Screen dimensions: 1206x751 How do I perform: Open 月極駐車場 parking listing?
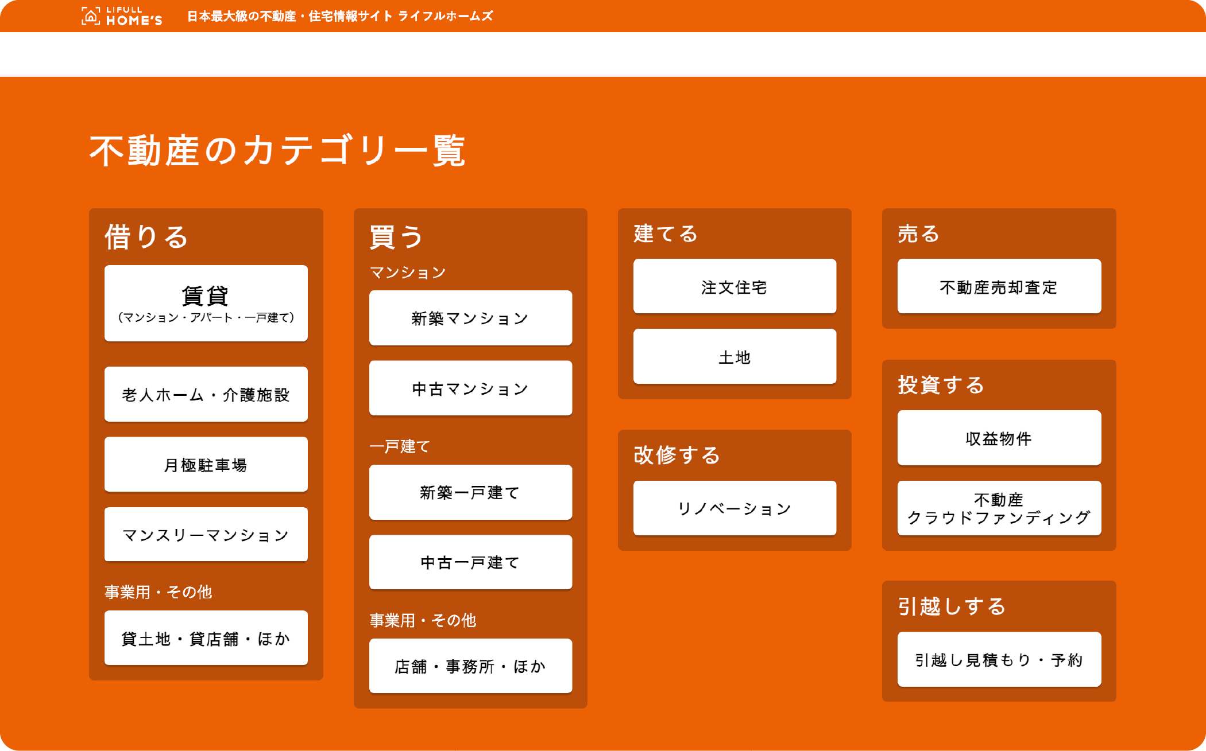(x=206, y=465)
